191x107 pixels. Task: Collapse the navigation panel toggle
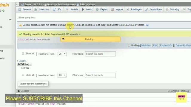(17, 4)
